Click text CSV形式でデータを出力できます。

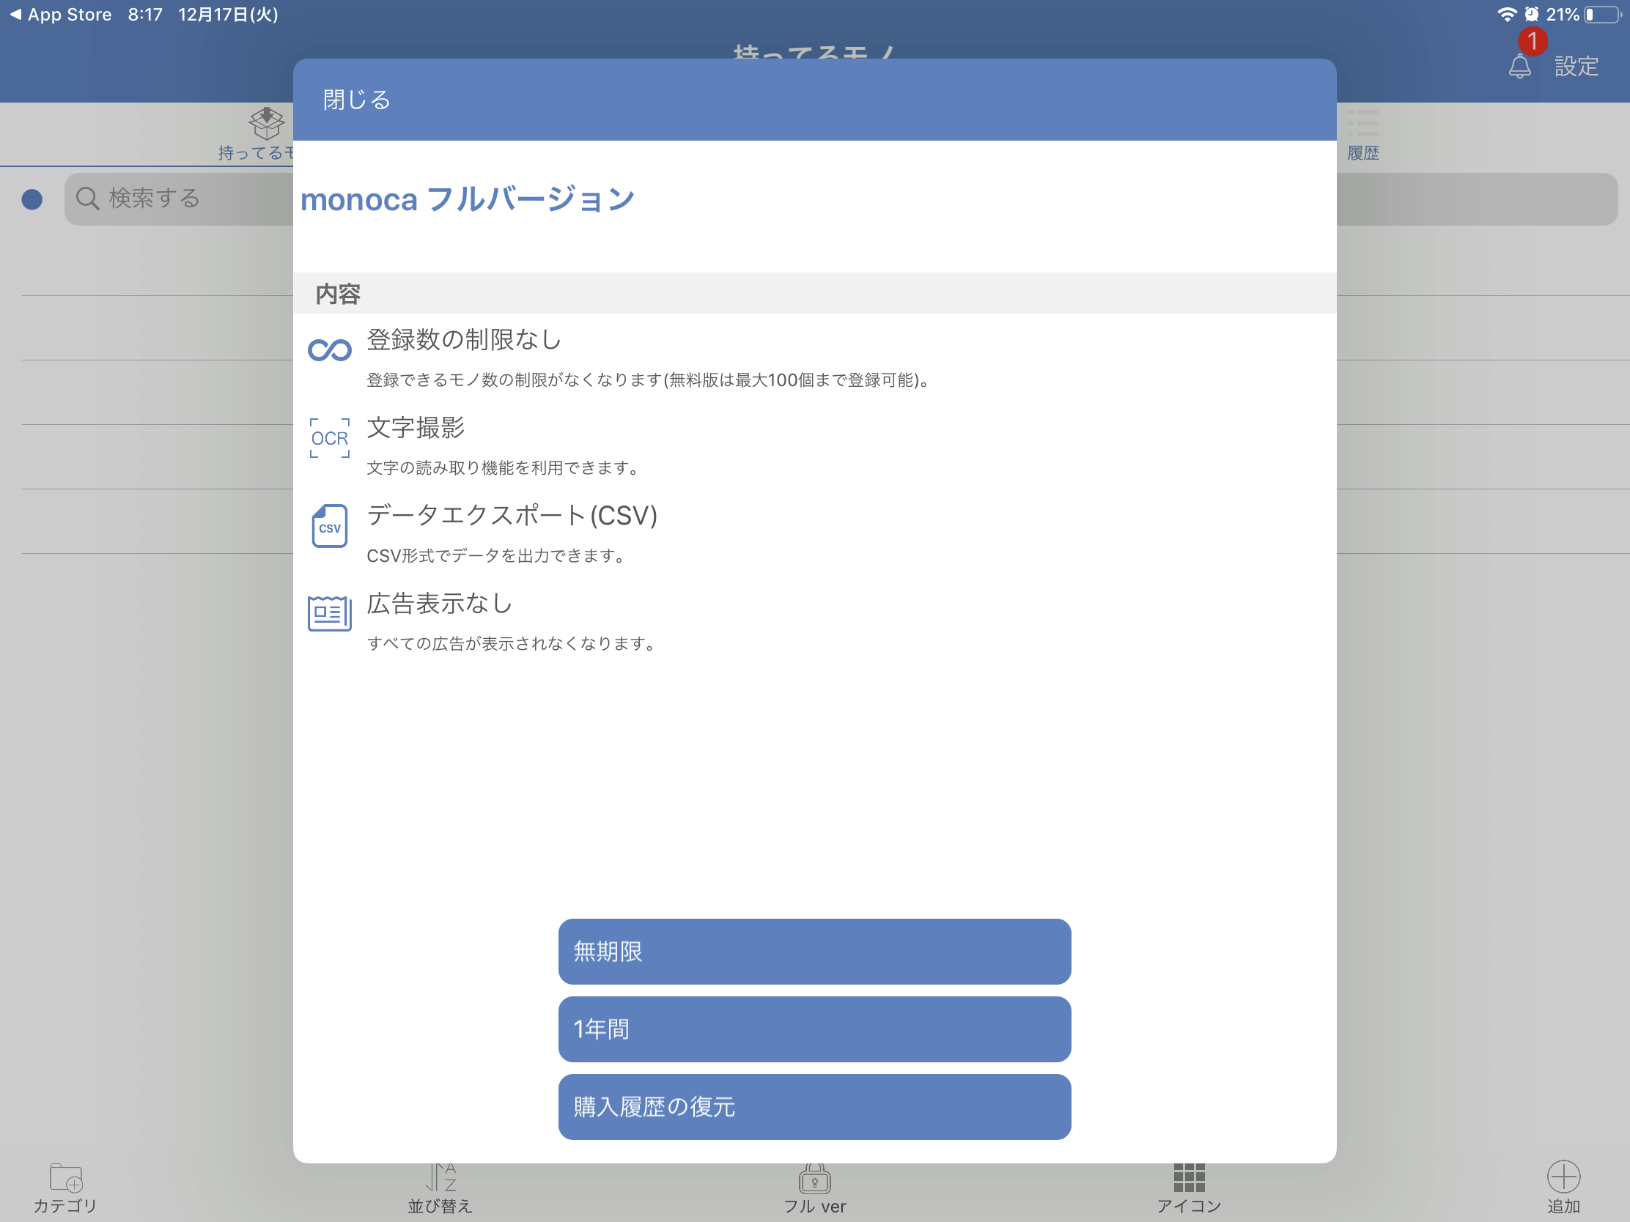coord(498,555)
